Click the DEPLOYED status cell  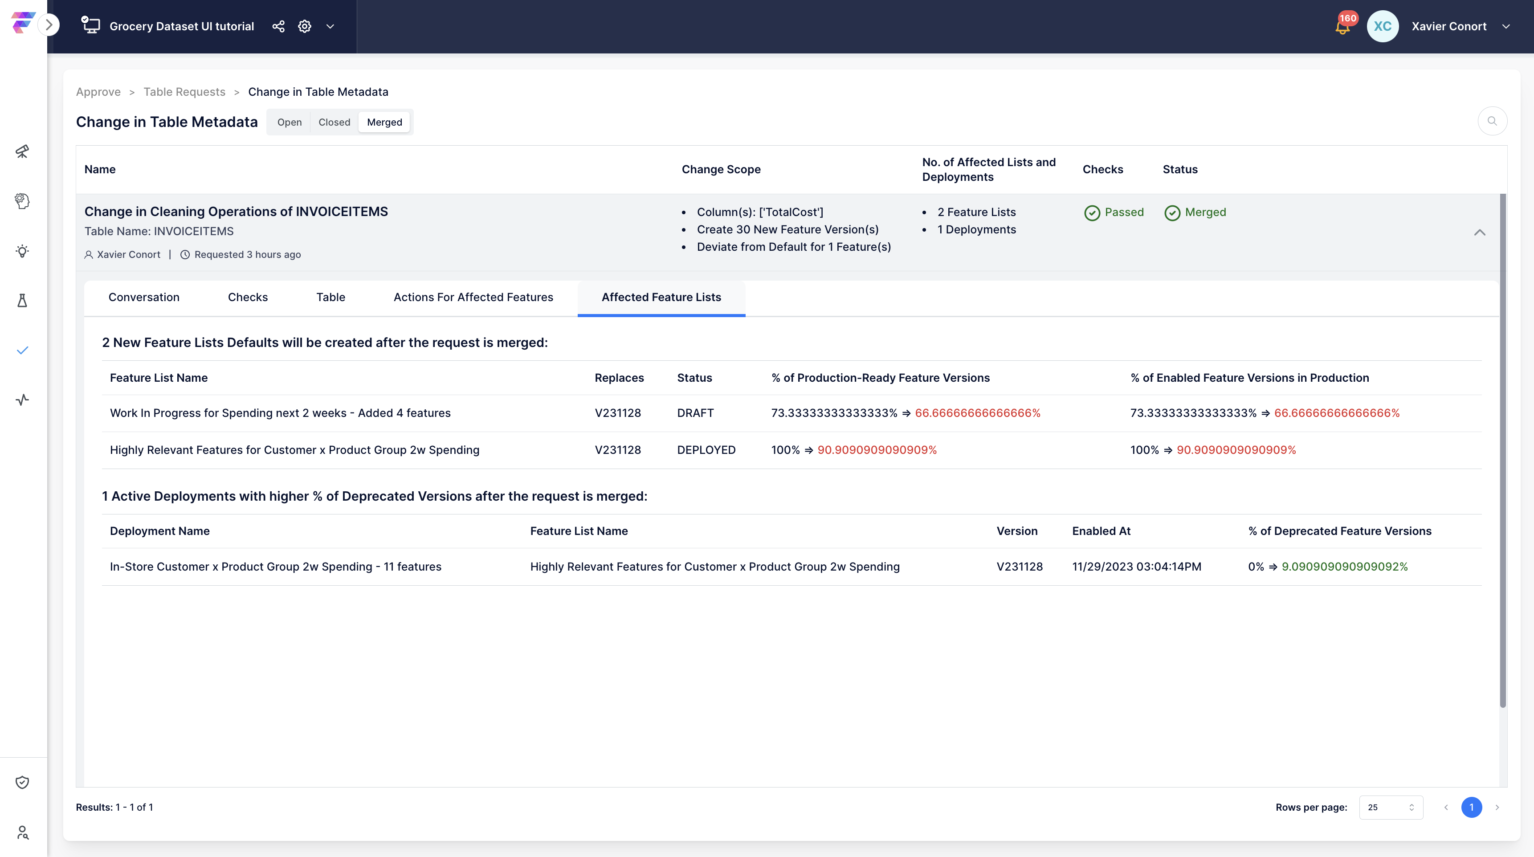click(706, 450)
